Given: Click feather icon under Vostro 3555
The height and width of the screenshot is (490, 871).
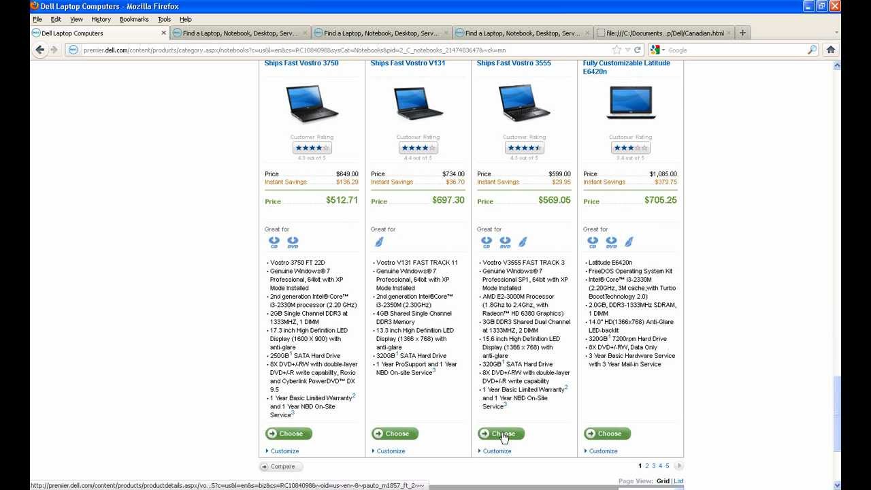Looking at the screenshot, I should tap(523, 242).
